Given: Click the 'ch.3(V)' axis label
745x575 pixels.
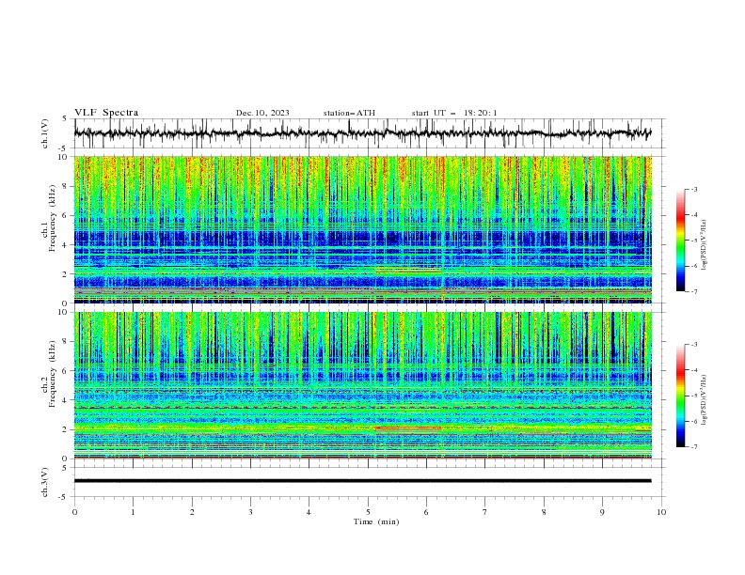Looking at the screenshot, I should (x=45, y=482).
